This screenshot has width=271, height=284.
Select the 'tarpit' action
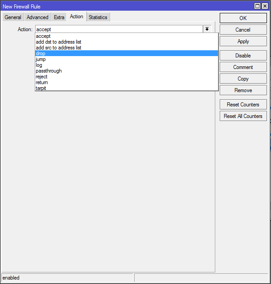(x=41, y=88)
